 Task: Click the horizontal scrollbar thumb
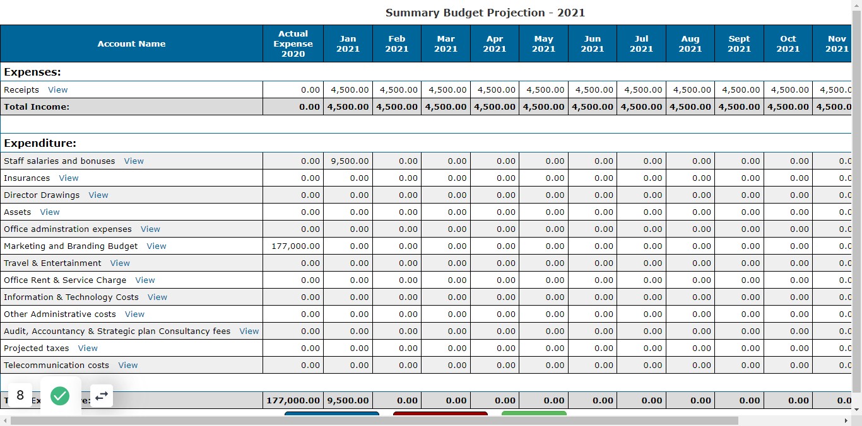[x=374, y=420]
